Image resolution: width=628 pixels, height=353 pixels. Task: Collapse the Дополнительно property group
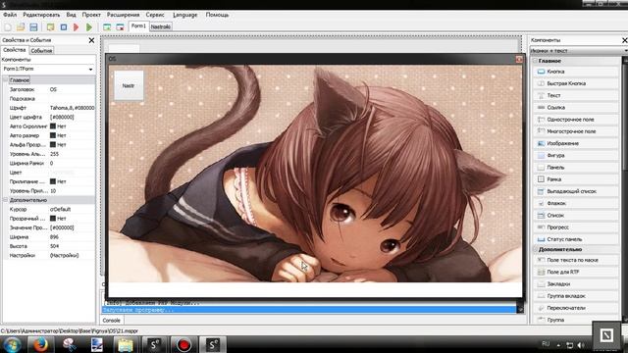(6, 200)
